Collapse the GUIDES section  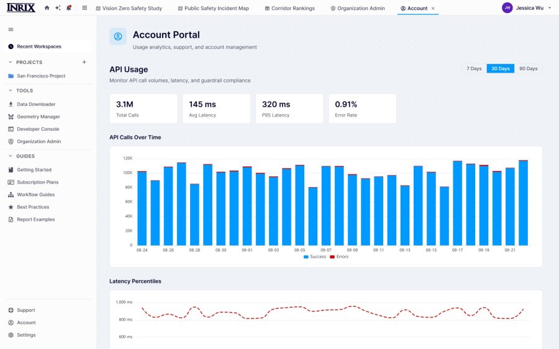click(x=11, y=156)
